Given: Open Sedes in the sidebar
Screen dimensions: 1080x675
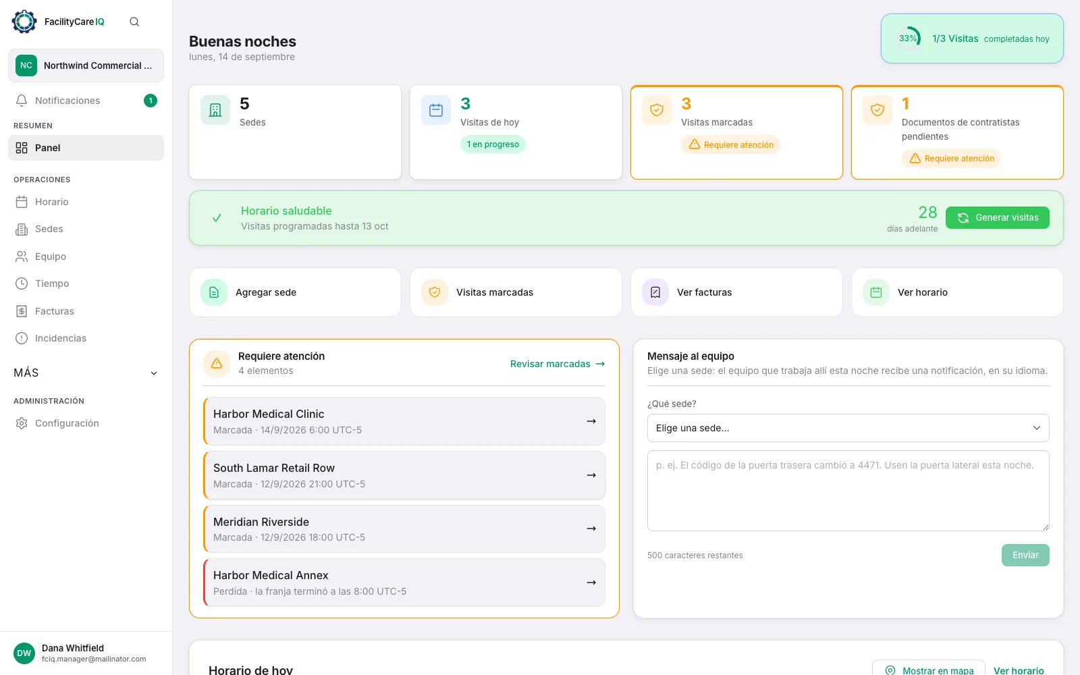Looking at the screenshot, I should tap(86, 229).
